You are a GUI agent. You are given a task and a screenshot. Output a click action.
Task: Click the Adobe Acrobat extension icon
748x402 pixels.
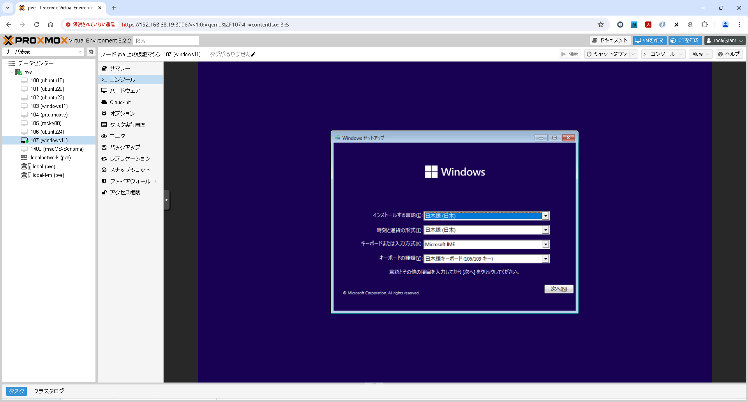click(648, 25)
